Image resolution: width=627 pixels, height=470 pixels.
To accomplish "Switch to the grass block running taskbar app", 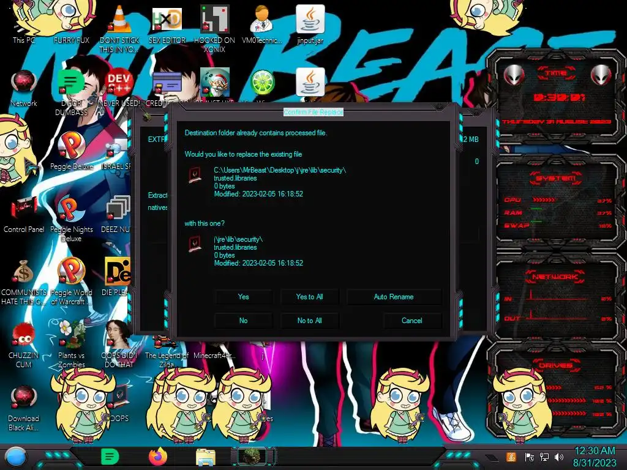I will (253, 457).
